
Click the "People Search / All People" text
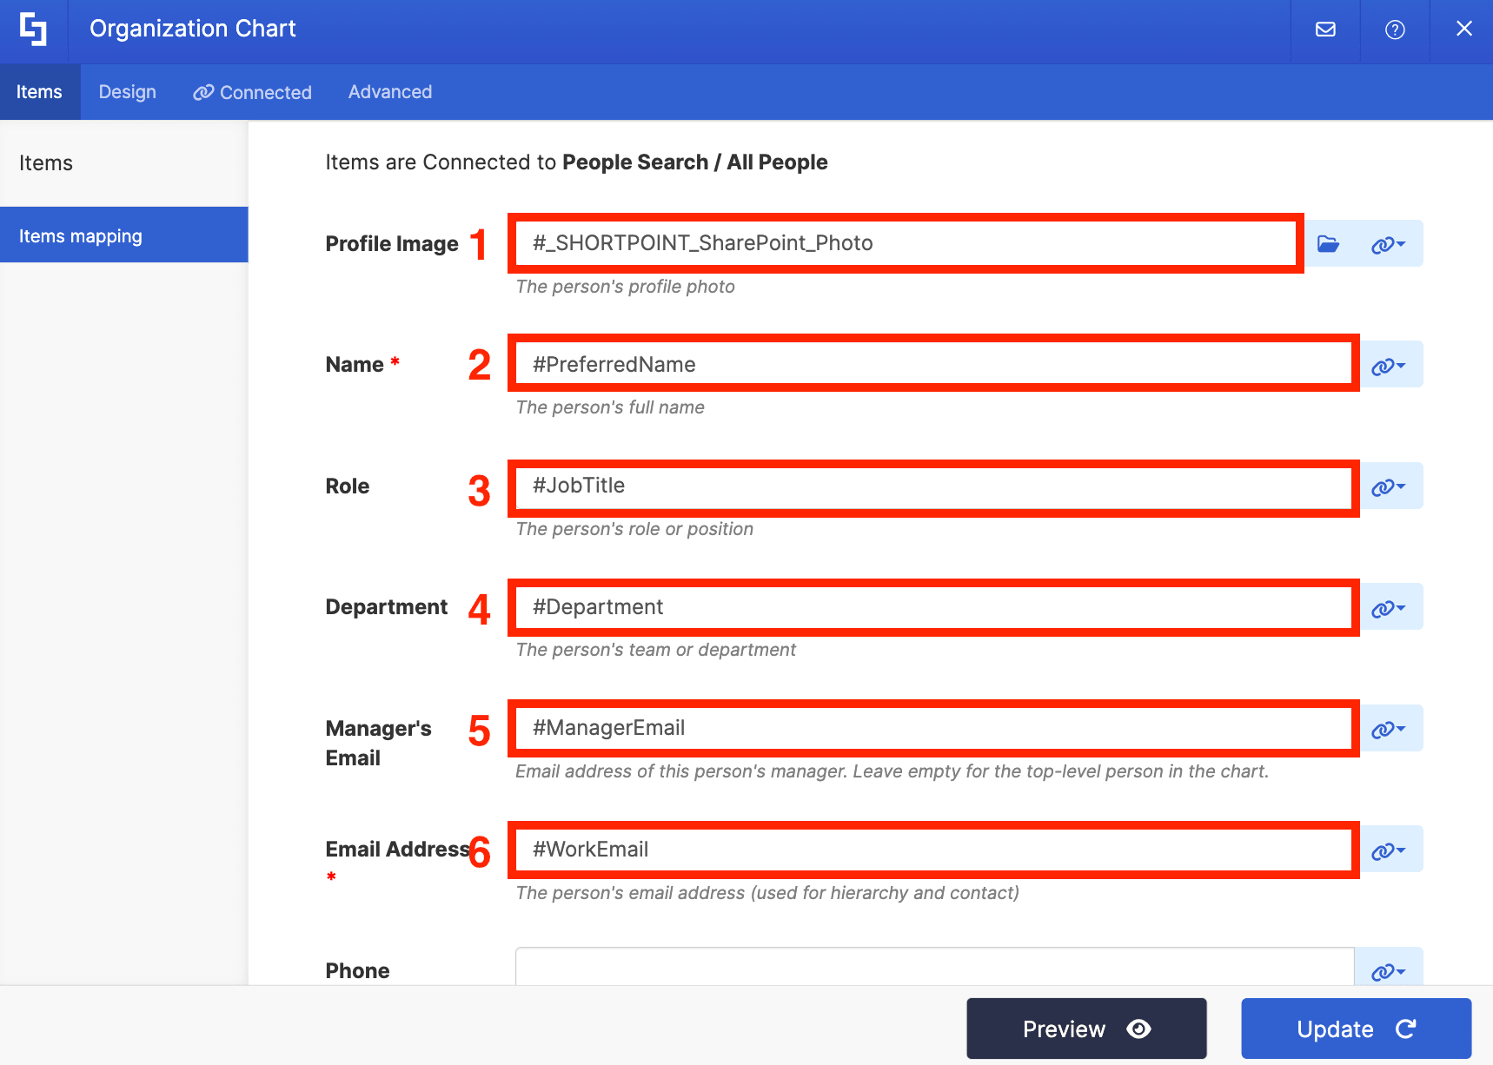[695, 162]
